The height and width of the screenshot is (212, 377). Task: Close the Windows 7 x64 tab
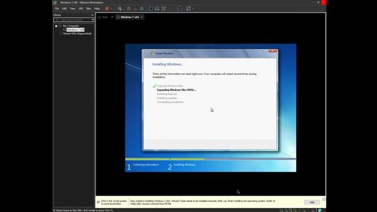tap(142, 17)
